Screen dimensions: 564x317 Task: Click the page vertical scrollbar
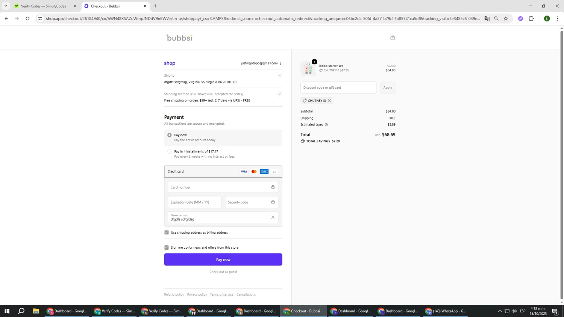point(562,165)
